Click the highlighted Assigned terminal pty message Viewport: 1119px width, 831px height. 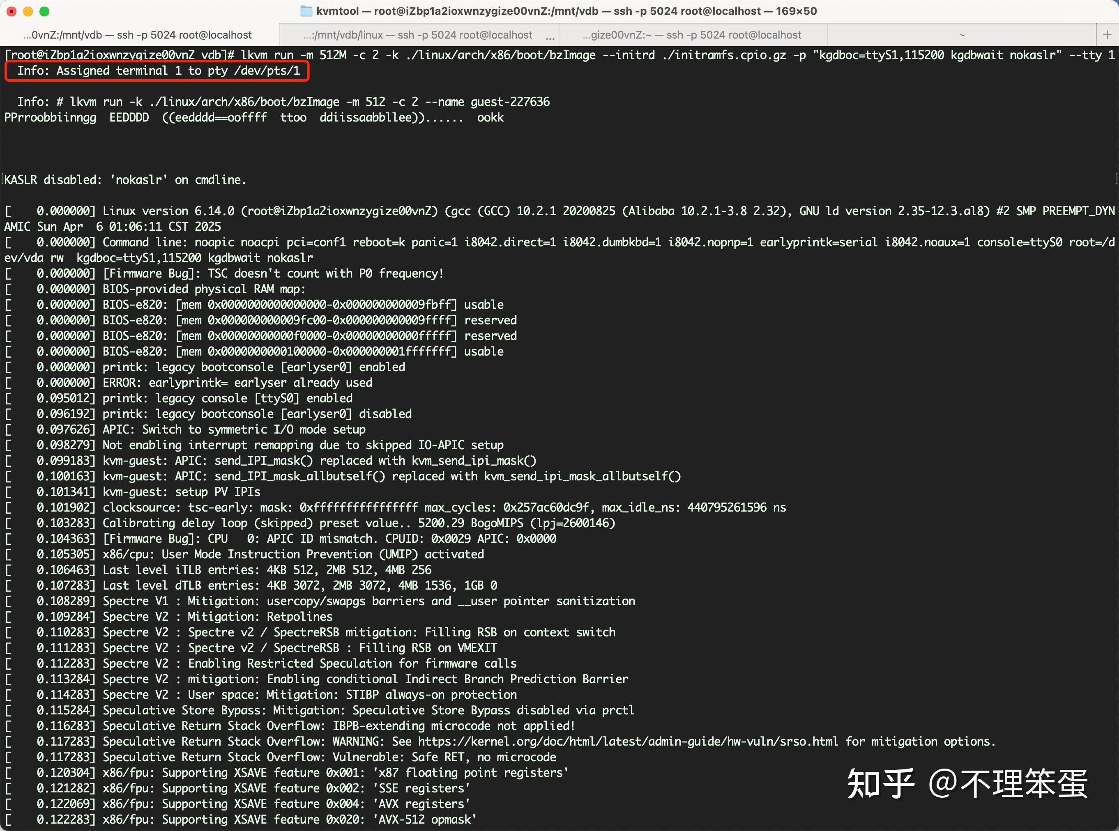(156, 71)
